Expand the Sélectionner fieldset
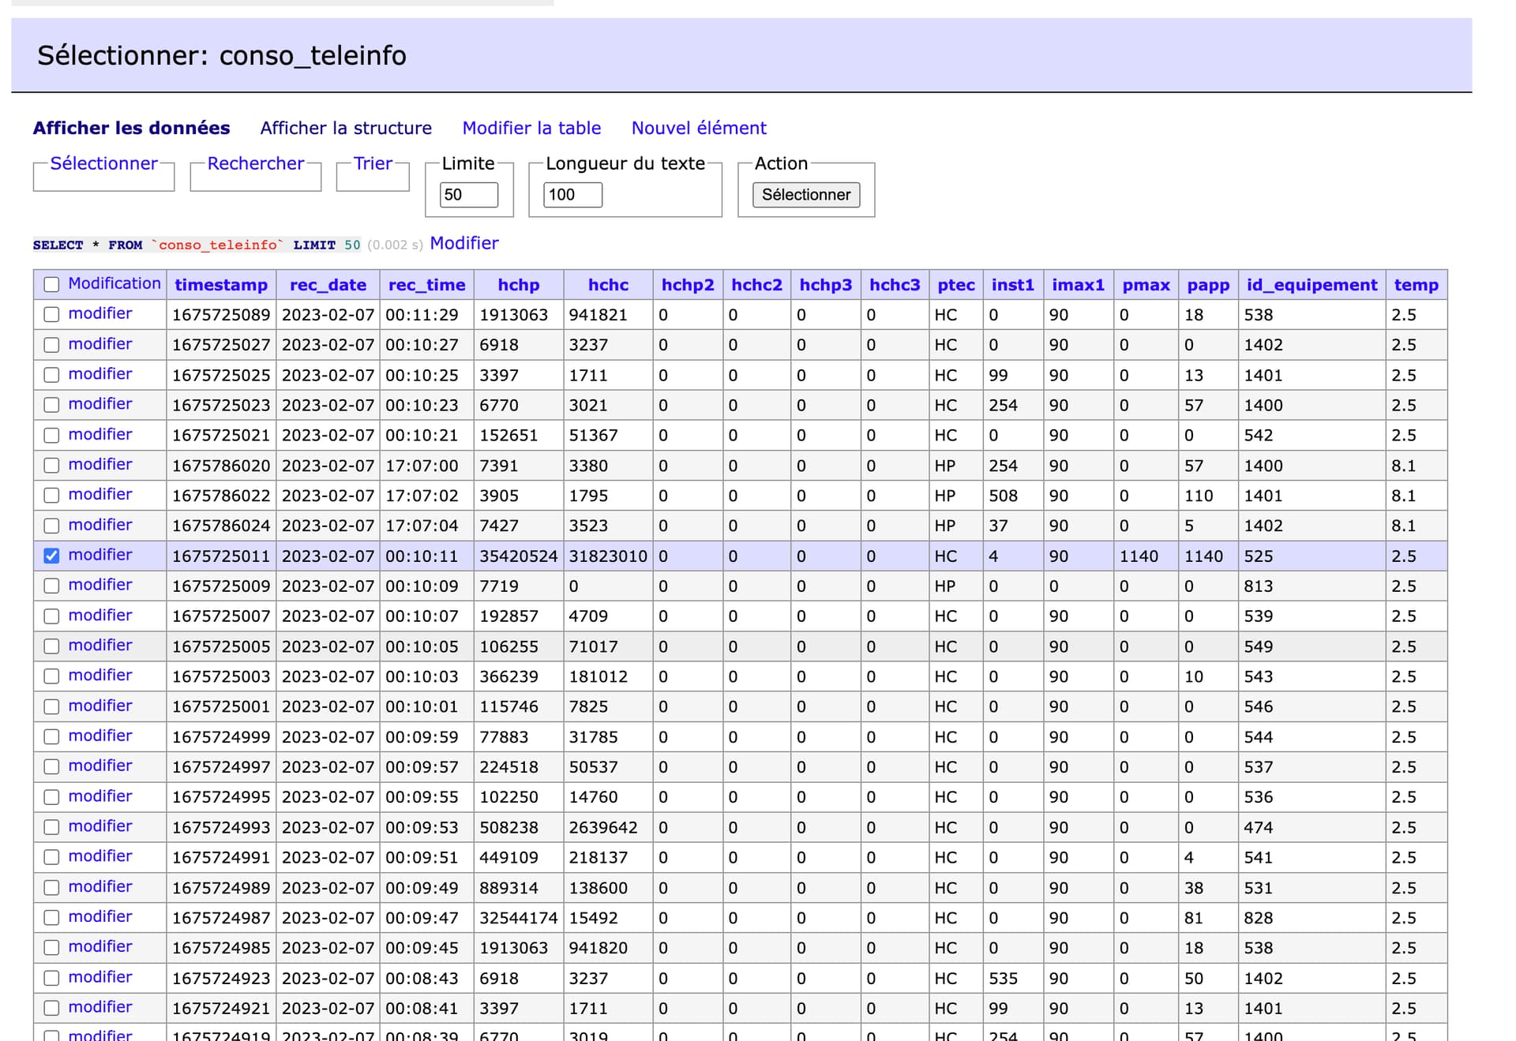 coord(103,163)
